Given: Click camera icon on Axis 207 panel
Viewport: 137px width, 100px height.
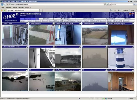Looking at the screenshot, I should click(133, 70).
